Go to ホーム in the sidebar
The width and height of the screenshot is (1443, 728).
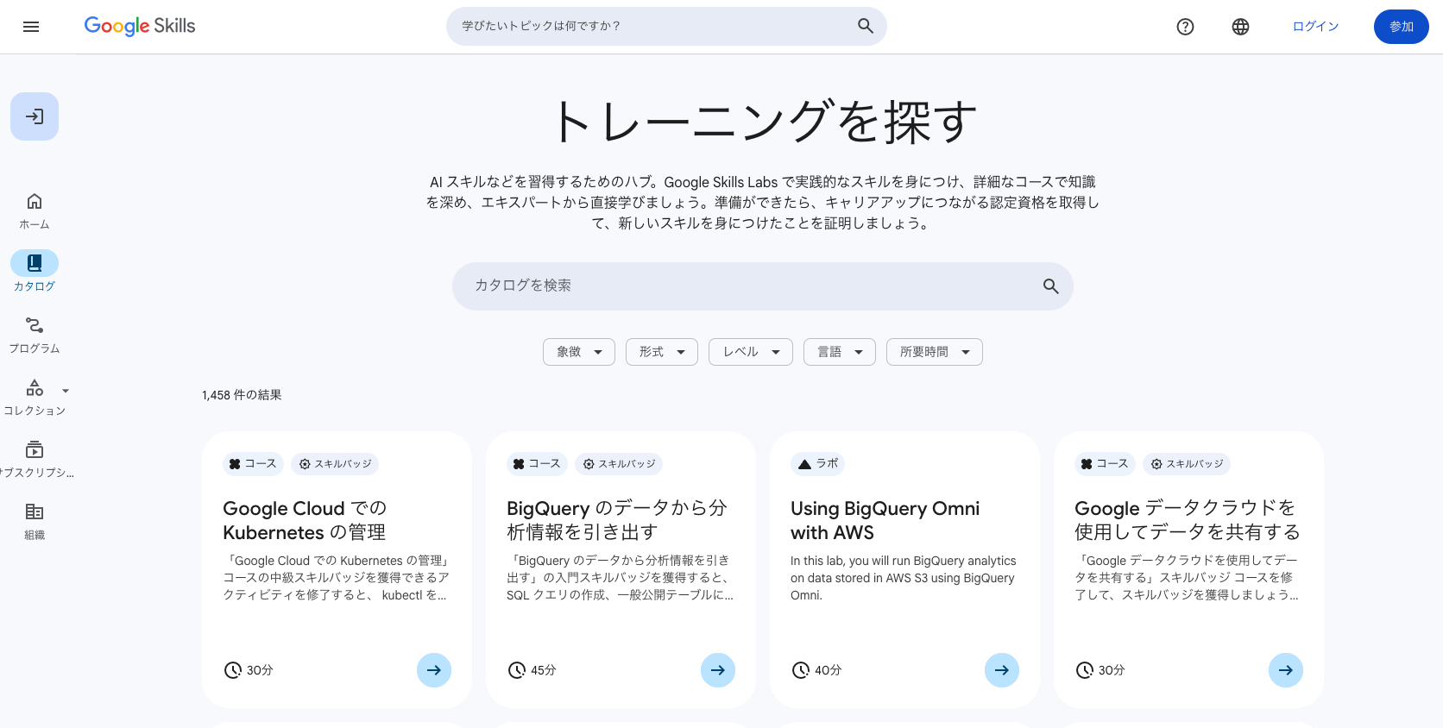pyautogui.click(x=35, y=211)
